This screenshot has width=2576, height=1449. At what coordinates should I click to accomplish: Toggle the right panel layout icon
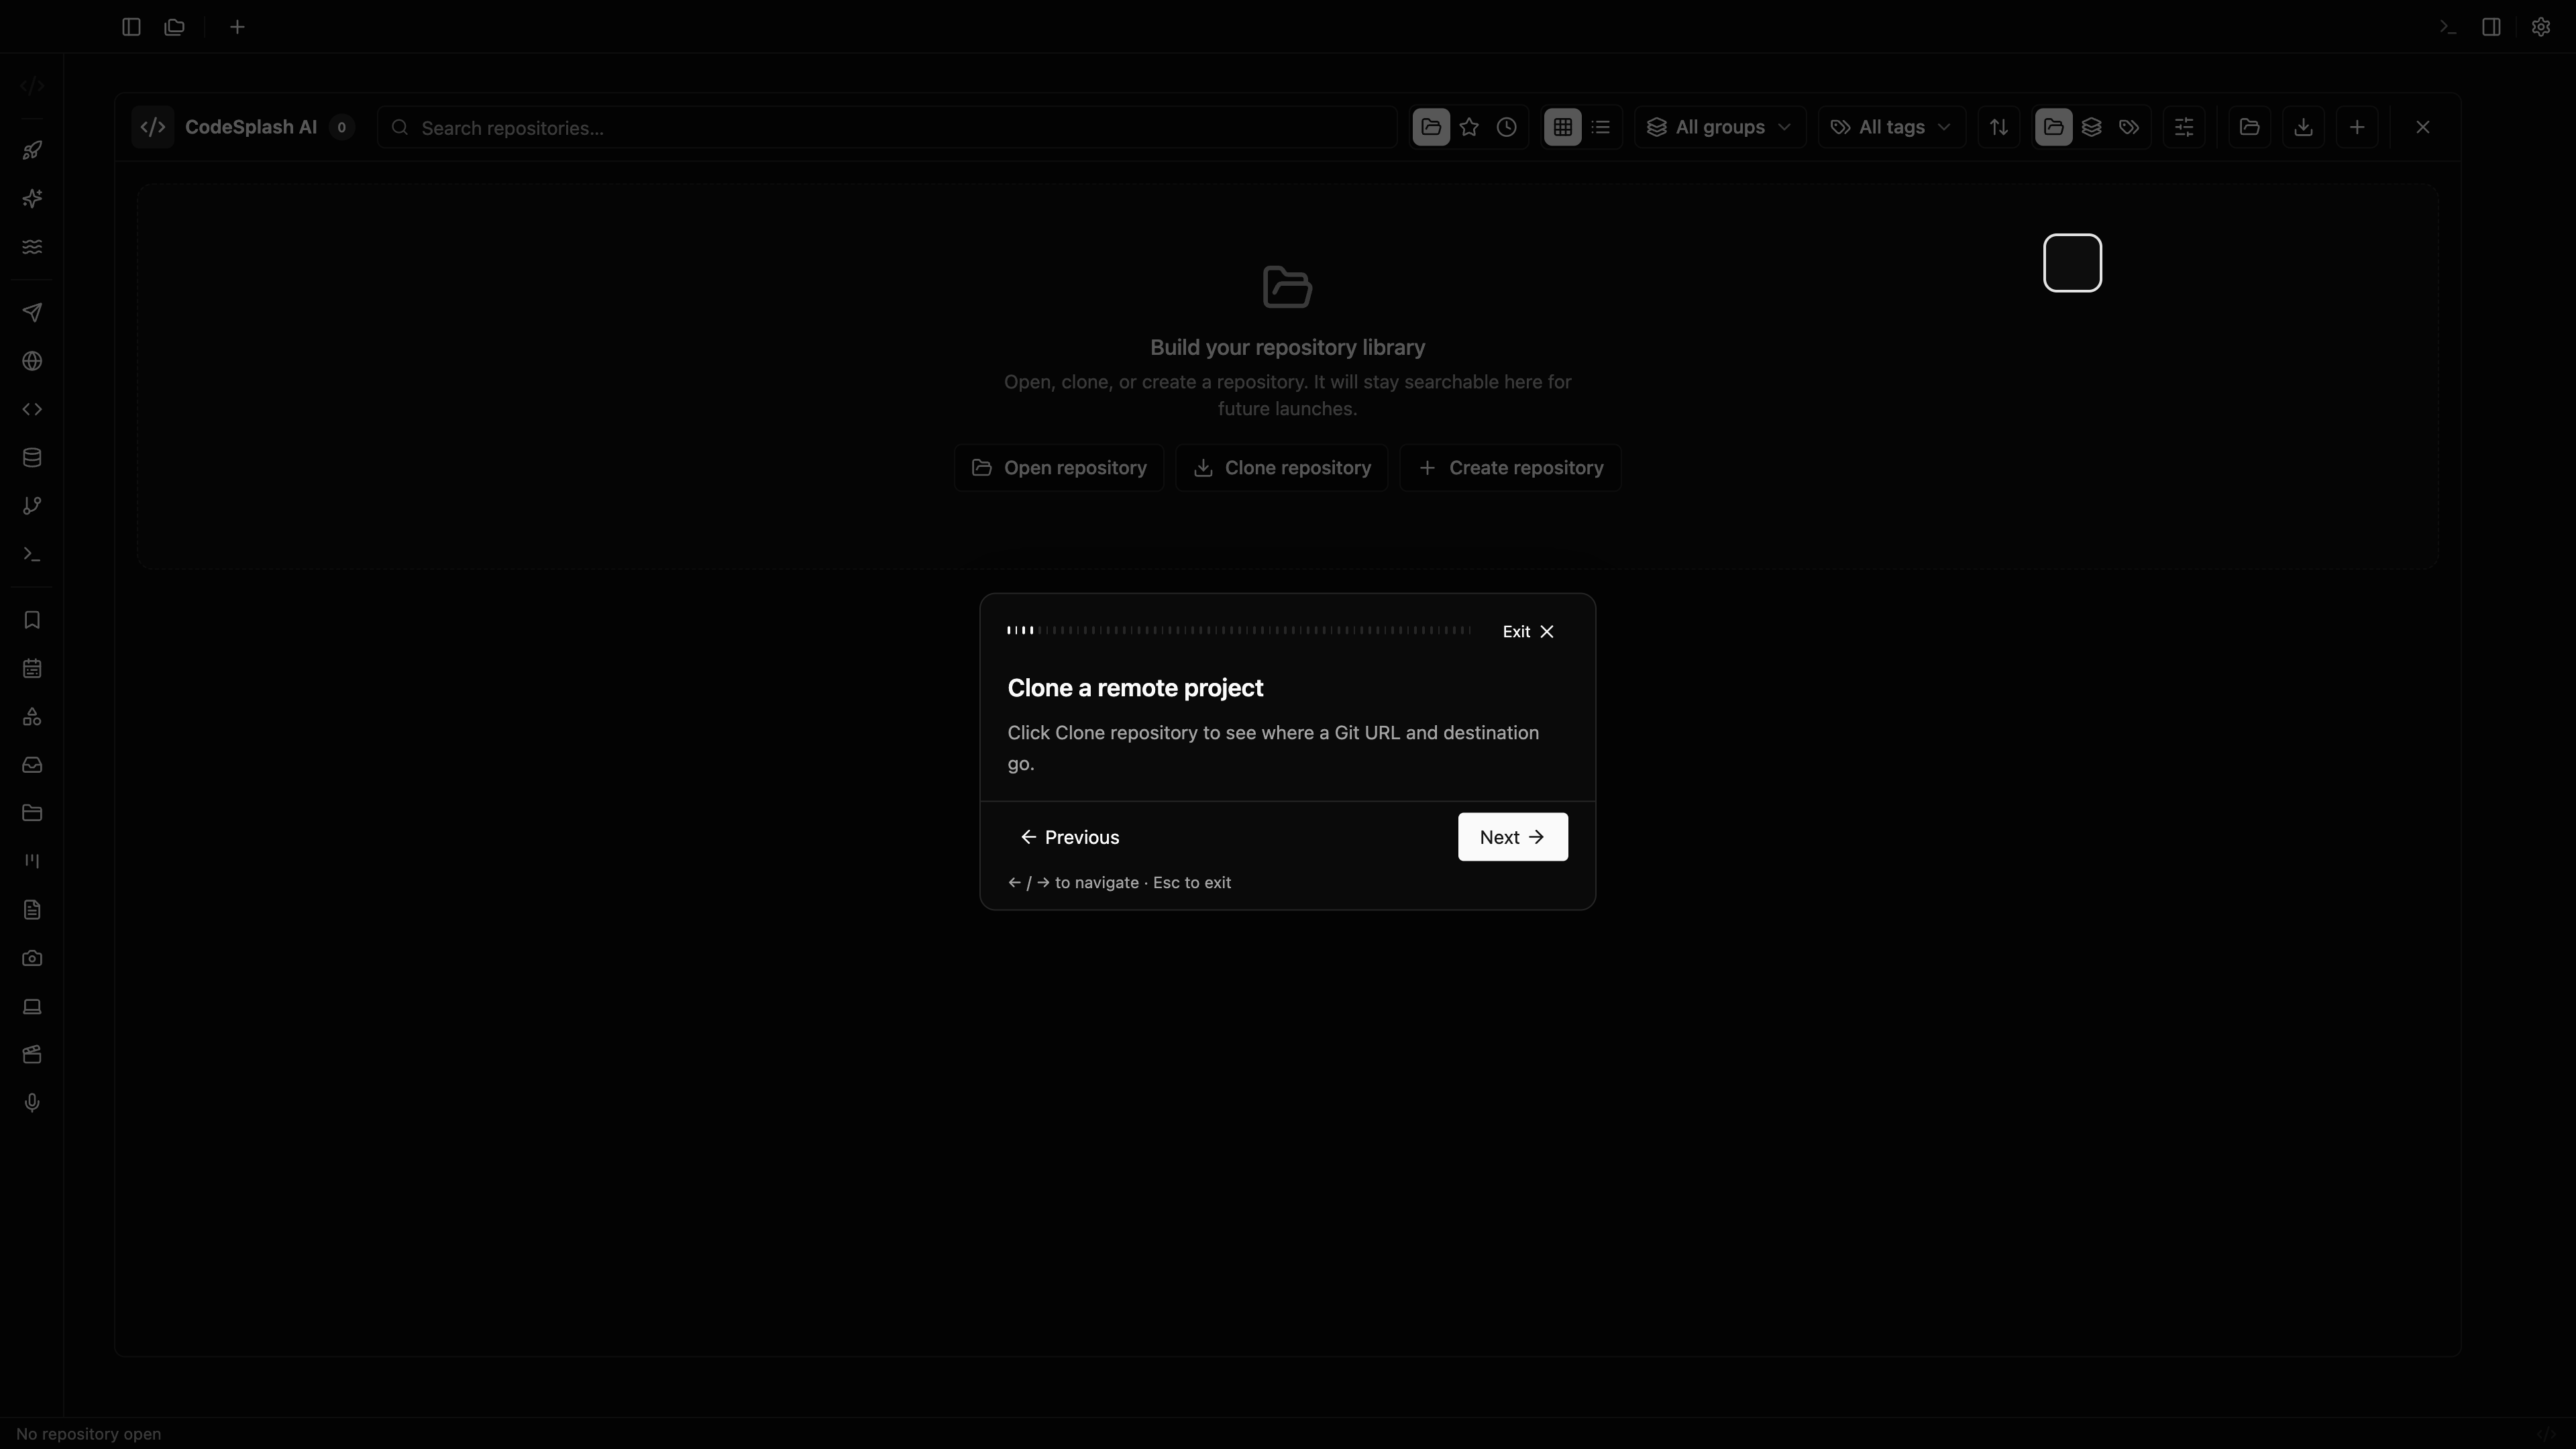2492,27
